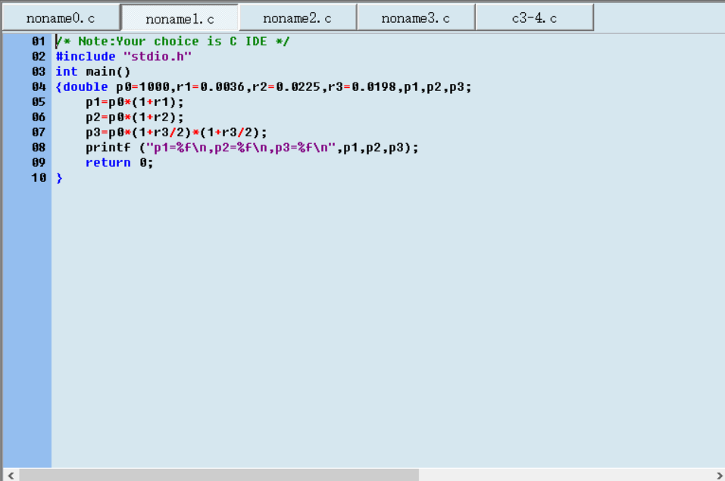Screen dimensions: 725x481
Task: Click line number 04 in the gutter
Action: tap(39, 87)
